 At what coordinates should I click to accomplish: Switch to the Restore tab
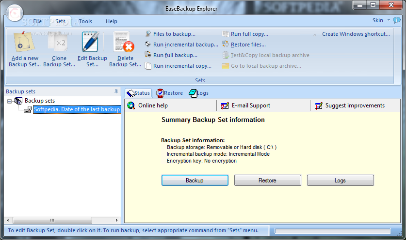tap(170, 93)
